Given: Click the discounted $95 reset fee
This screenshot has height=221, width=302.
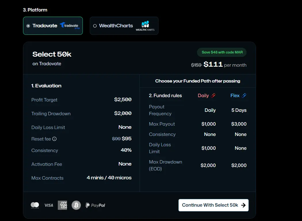Looking at the screenshot, I should click(x=127, y=139).
